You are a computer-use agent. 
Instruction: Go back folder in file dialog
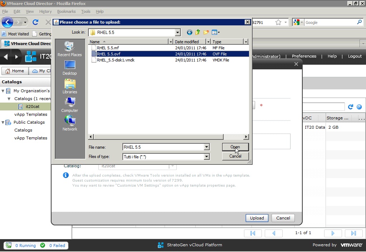coord(190,33)
